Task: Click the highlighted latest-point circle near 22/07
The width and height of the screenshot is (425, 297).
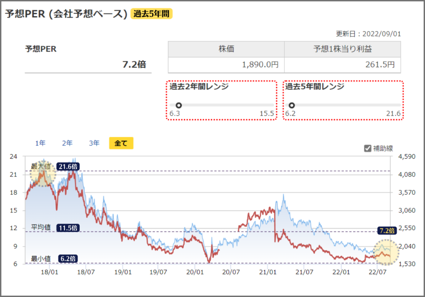Action: 386,252
